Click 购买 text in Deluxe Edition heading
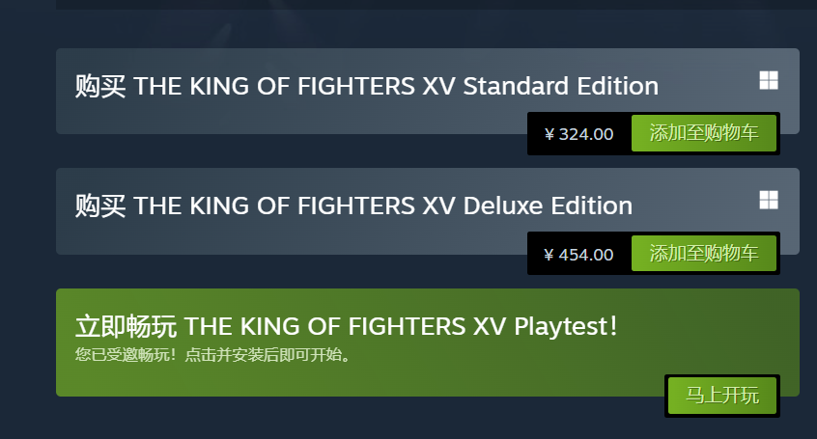The image size is (817, 439). point(100,206)
